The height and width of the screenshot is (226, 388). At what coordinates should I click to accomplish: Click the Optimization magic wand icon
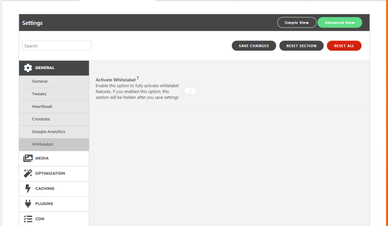[28, 173]
